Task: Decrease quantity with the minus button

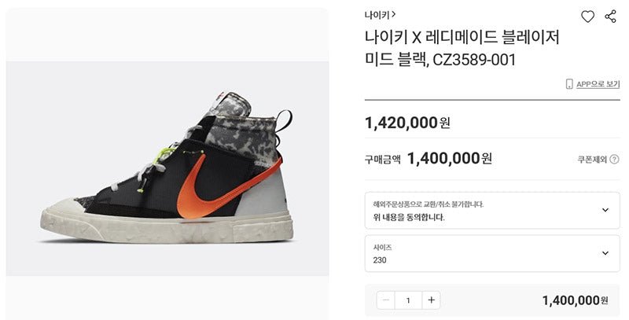Action: click(x=386, y=300)
